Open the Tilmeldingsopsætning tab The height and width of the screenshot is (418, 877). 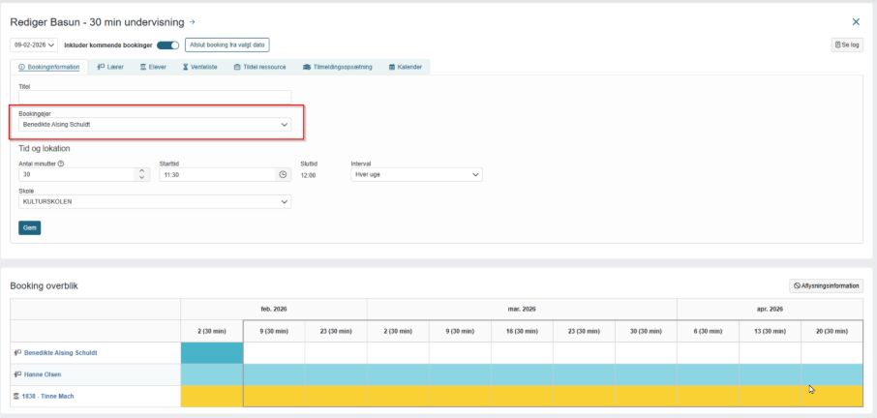coord(337,67)
